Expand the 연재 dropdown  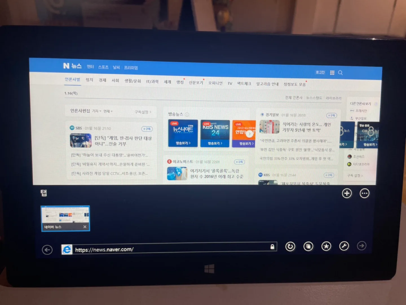(x=108, y=111)
